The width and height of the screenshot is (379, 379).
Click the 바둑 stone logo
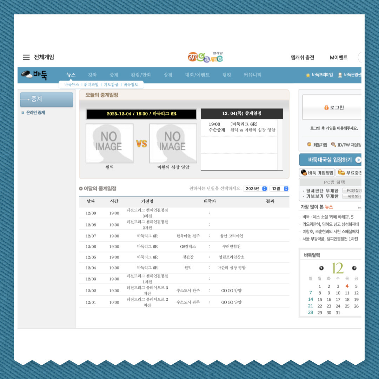click(34, 75)
